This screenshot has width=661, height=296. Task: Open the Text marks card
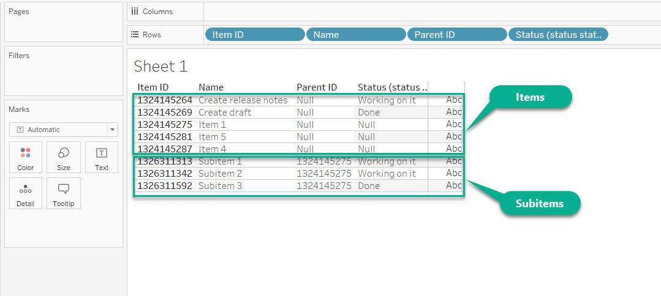click(102, 157)
